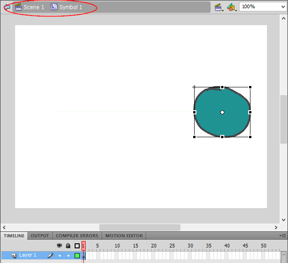Image resolution: width=288 pixels, height=263 pixels.
Task: Toggle show/hide all layers eye icon
Action: pyautogui.click(x=60, y=246)
